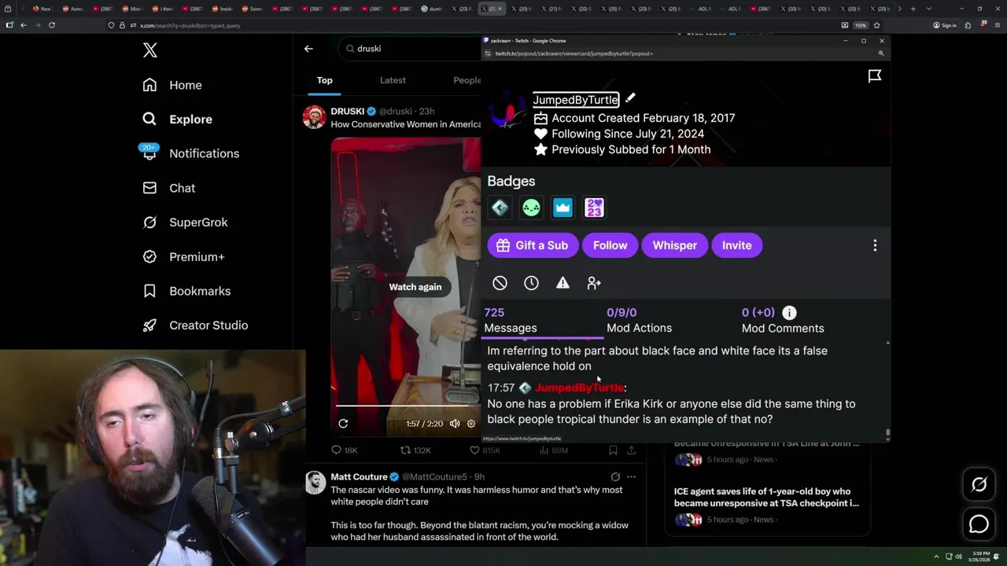Image resolution: width=1007 pixels, height=566 pixels.
Task: Click 2023 heart badge under Badges
Action: (595, 208)
